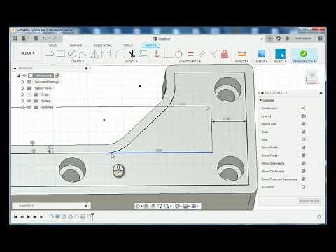Open the Help question mark icon
This screenshot has height=252, width=336.
(x=321, y=38)
